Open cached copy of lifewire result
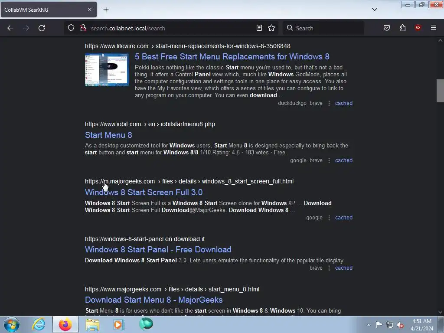Screen dimensions: 444x333 (344, 103)
